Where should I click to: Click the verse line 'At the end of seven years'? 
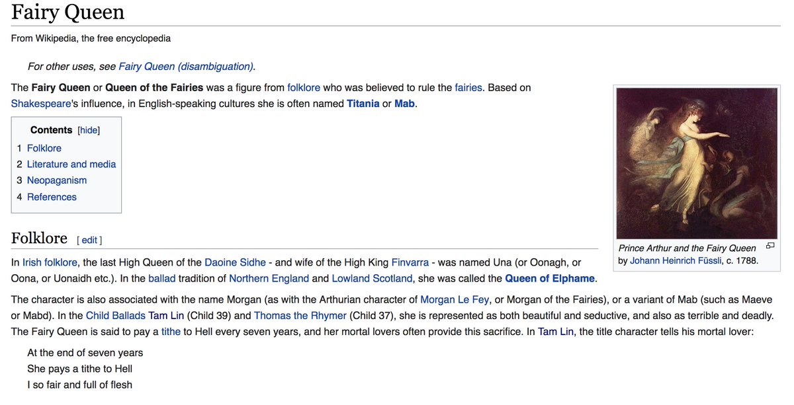pyautogui.click(x=85, y=353)
